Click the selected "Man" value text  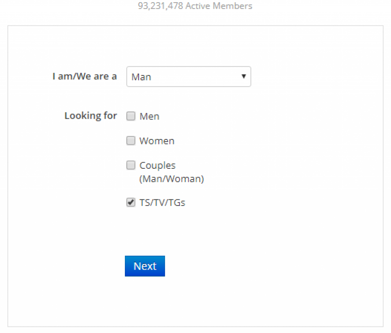(141, 77)
